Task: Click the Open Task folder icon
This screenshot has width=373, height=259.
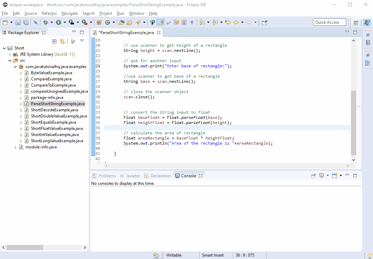Action: [130, 22]
